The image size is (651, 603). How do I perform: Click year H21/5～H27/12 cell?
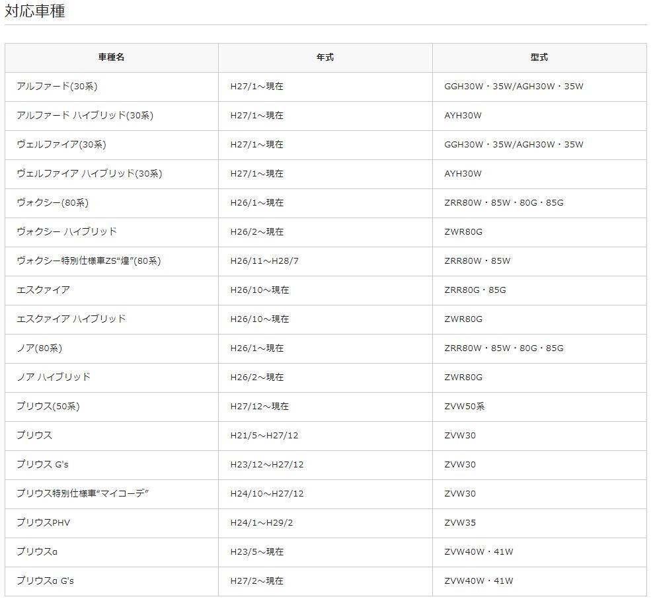[x=325, y=435]
